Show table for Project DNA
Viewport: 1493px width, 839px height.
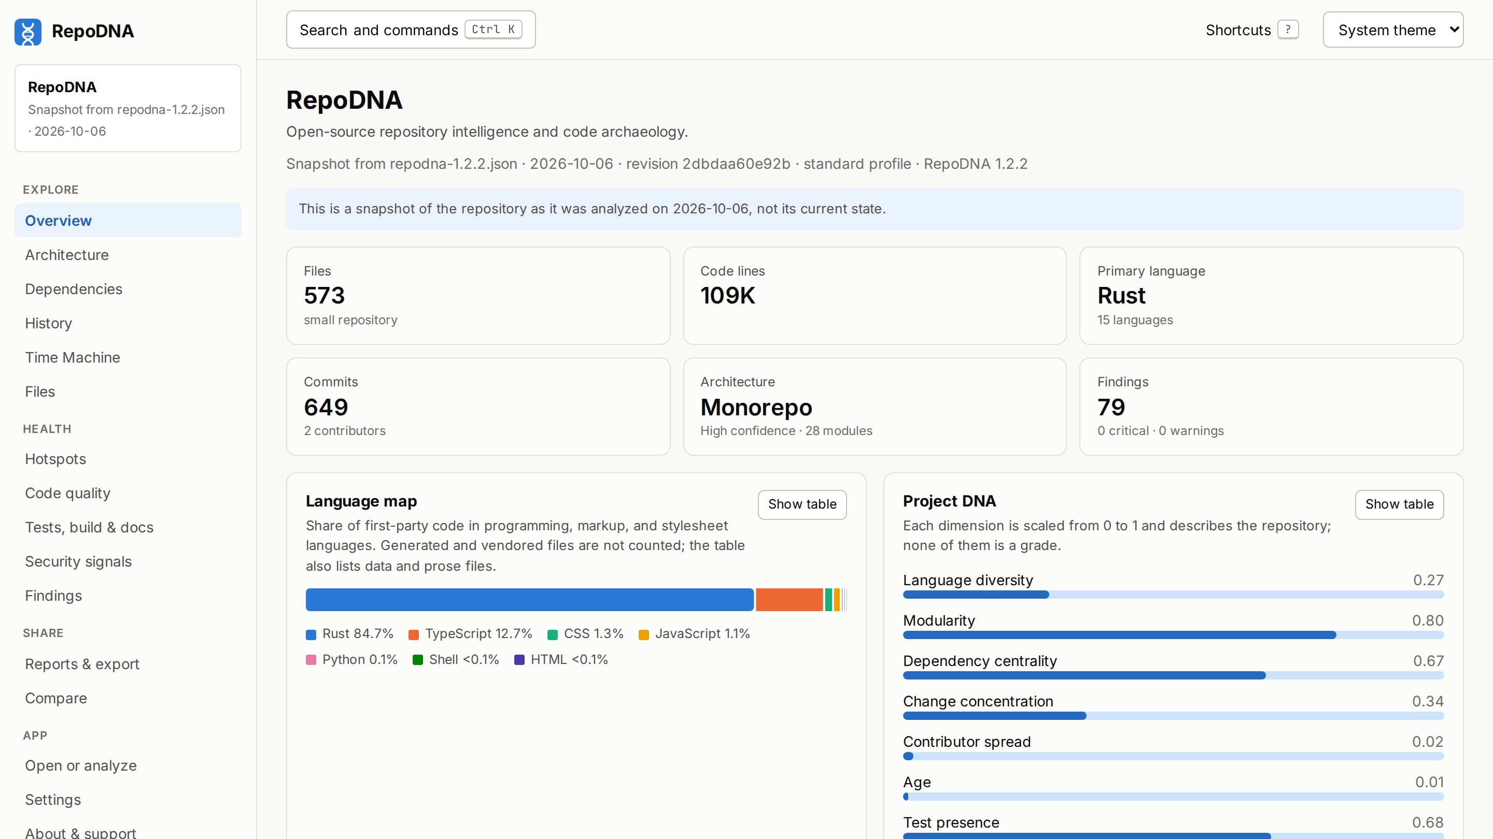tap(1399, 504)
